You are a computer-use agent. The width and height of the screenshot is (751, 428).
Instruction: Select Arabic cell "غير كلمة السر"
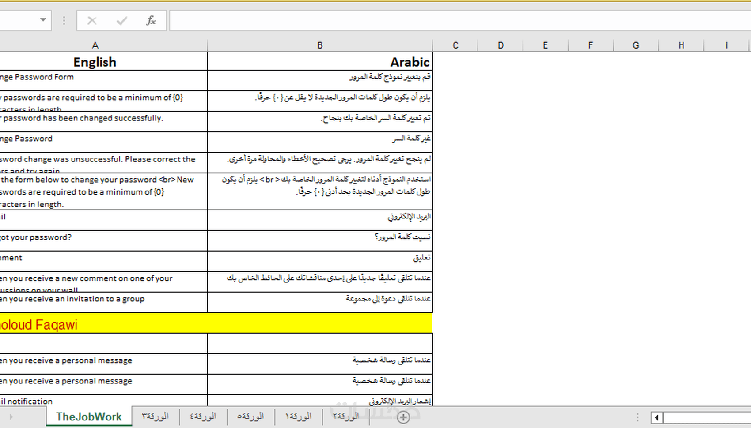pyautogui.click(x=320, y=143)
